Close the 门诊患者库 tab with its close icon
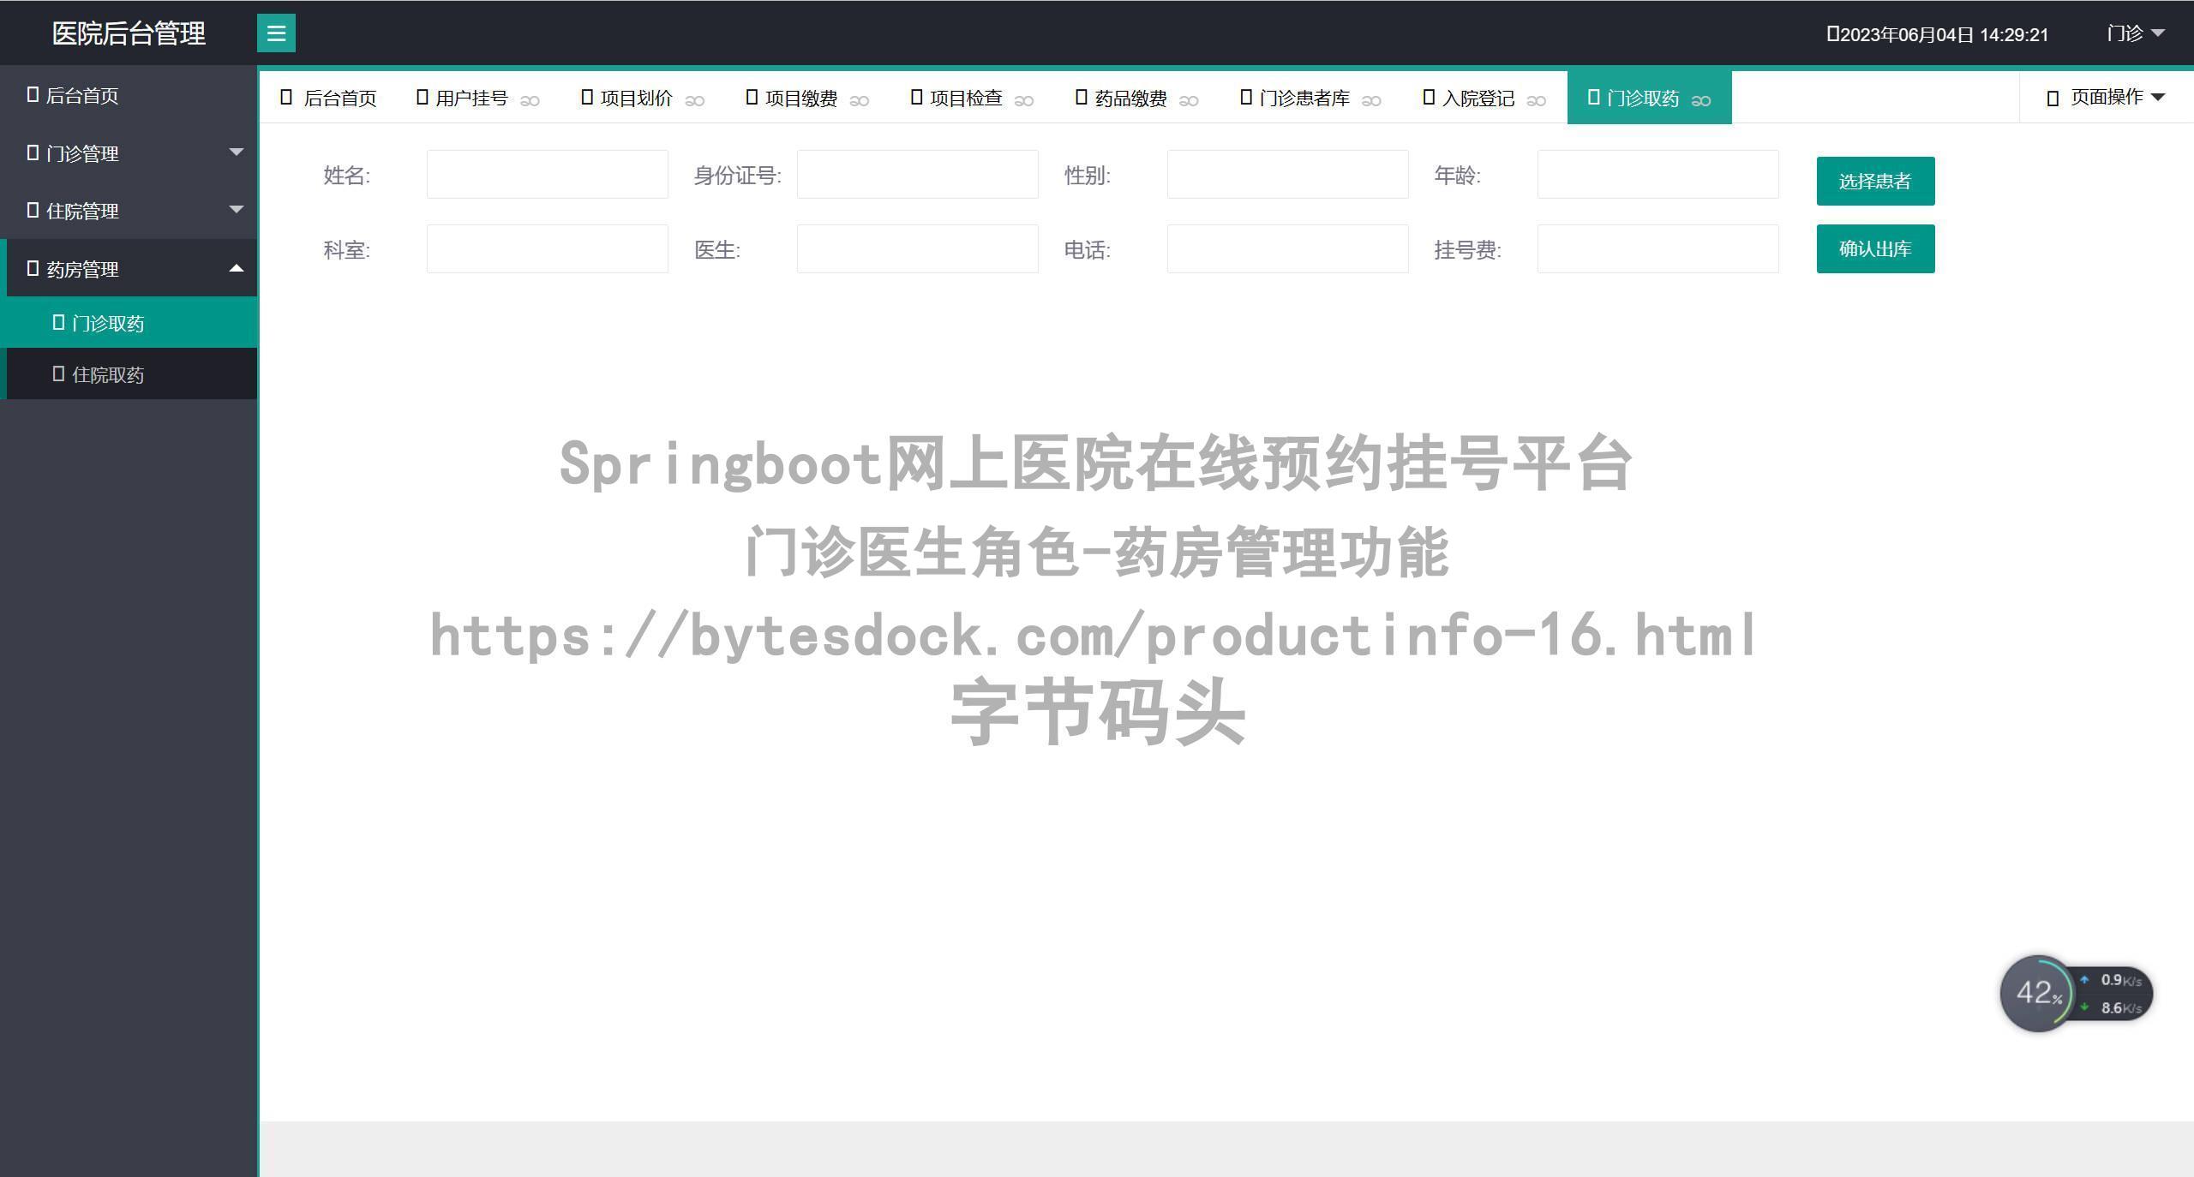Image resolution: width=2194 pixels, height=1177 pixels. tap(1371, 100)
